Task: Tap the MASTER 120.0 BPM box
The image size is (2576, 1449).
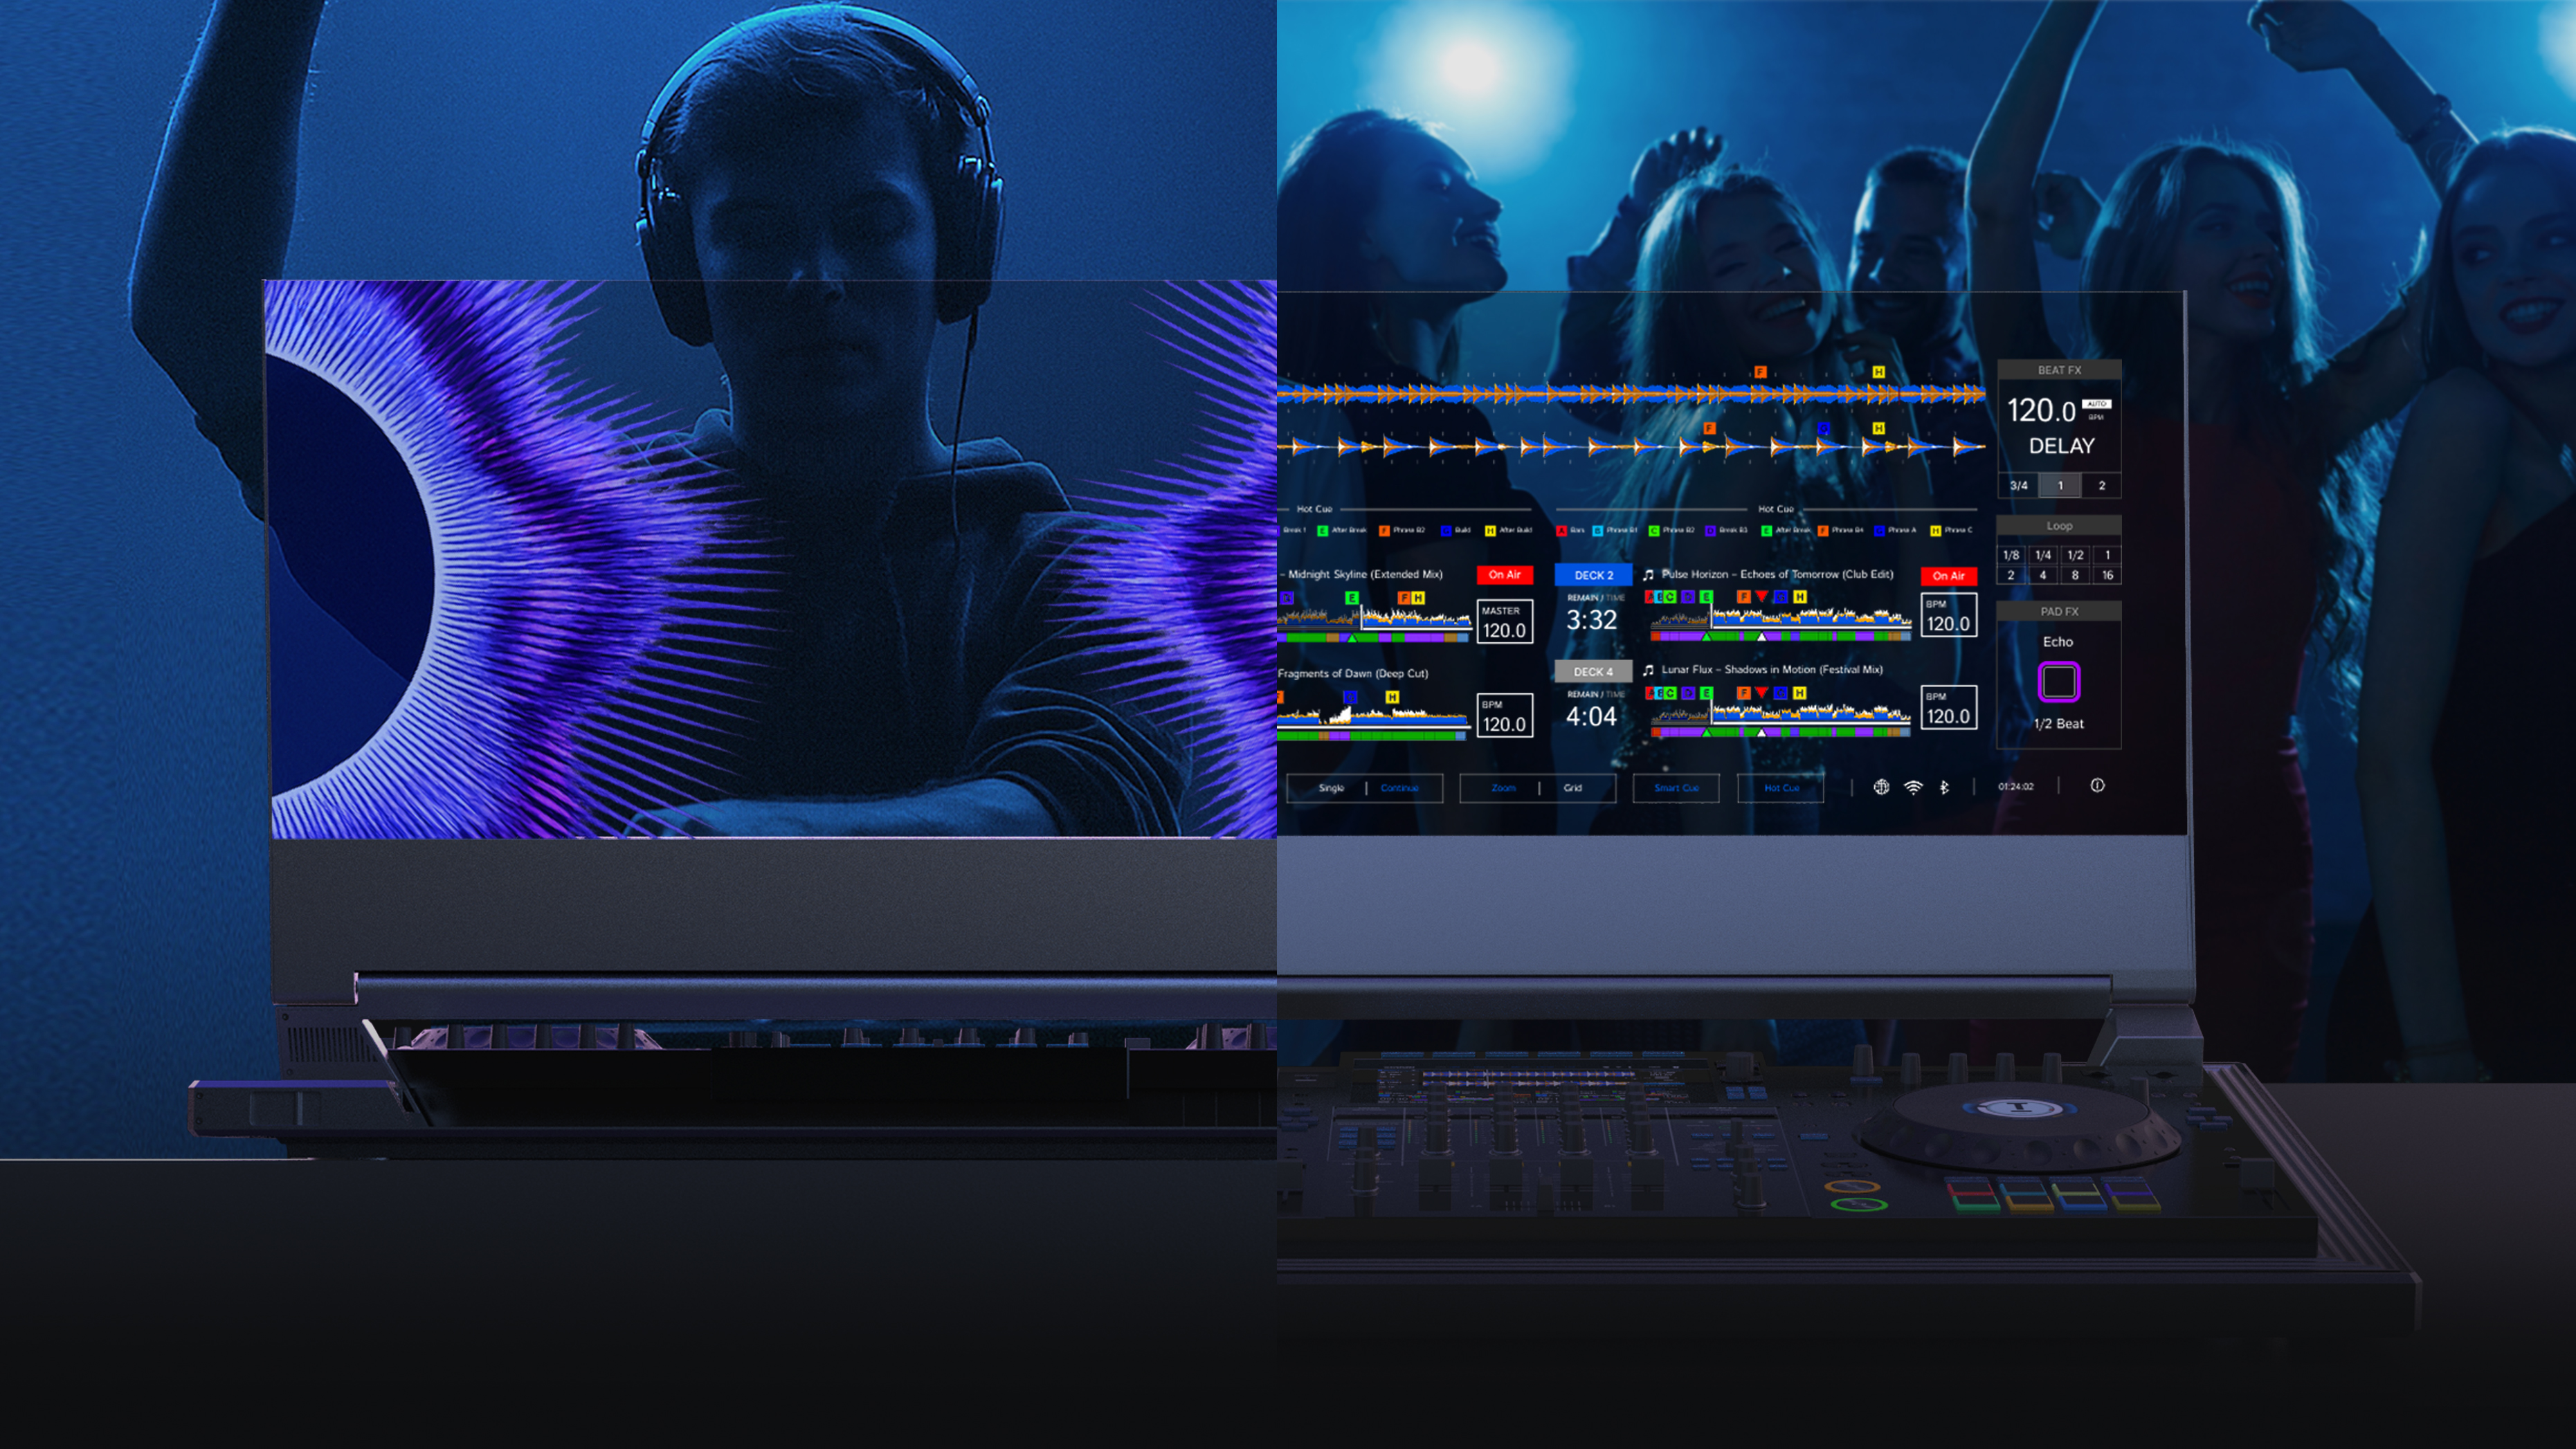Action: pyautogui.click(x=1504, y=621)
